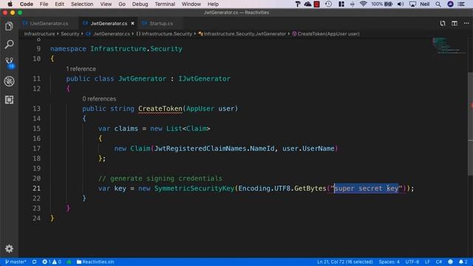This screenshot has height=266, width=473.
Task: Open the Source Control view
Action: pyautogui.click(x=10, y=63)
